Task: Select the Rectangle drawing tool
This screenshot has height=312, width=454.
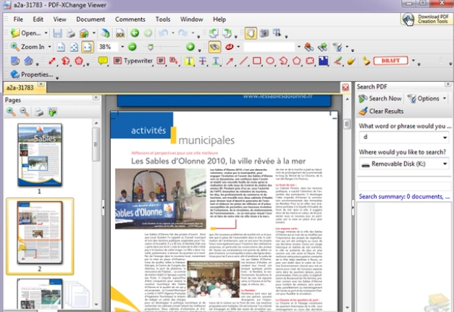Action: point(256,62)
